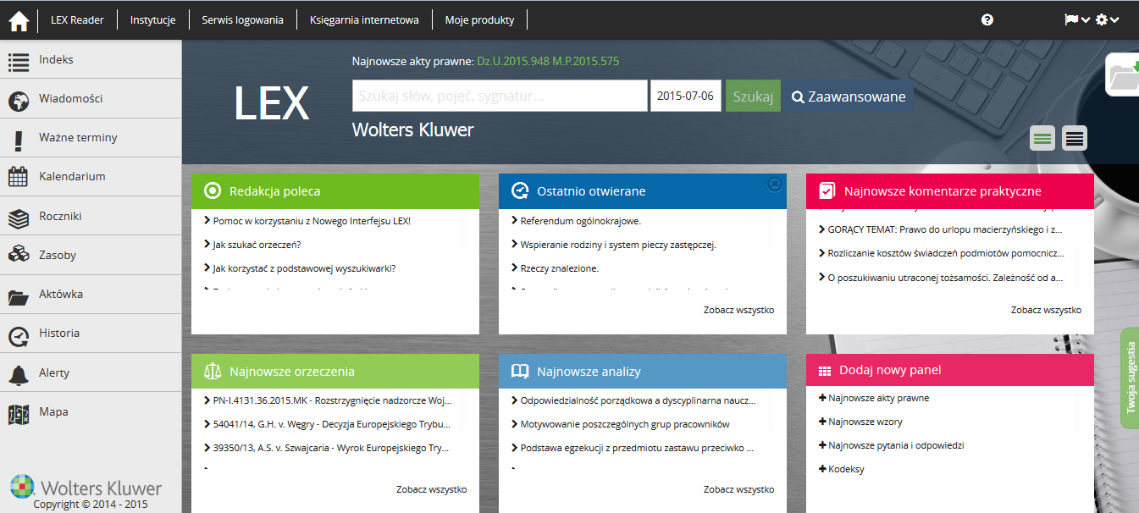
Task: Open Księgarnia internetowa in the top bar
Action: pos(364,19)
